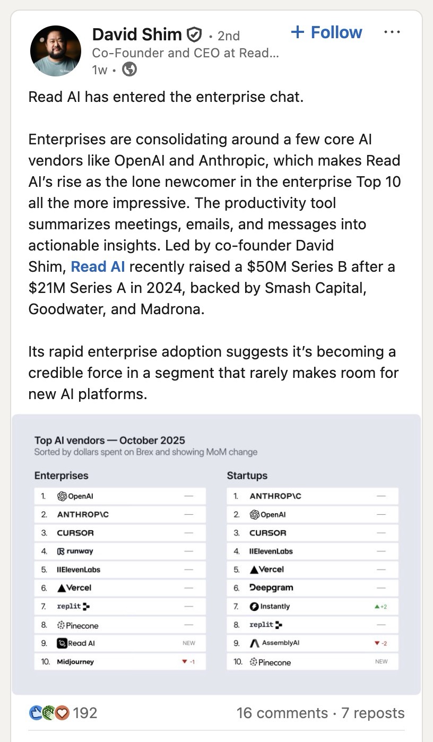Image resolution: width=433 pixels, height=742 pixels.
Task: Open the Read AI profile link
Action: (x=98, y=266)
